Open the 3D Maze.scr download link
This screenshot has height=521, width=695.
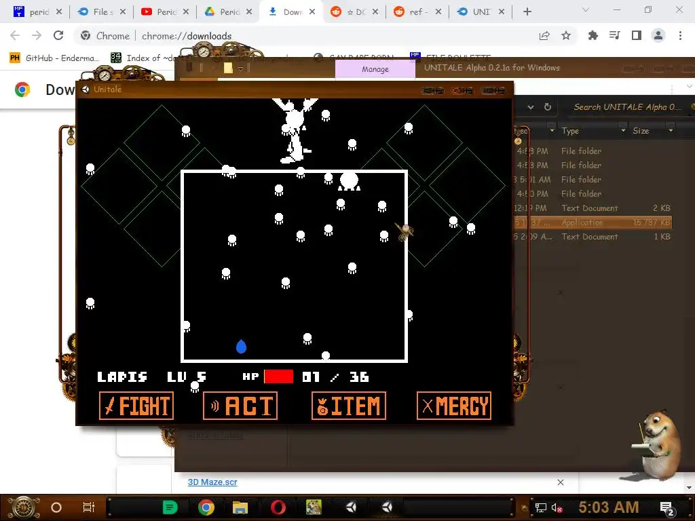pos(212,482)
